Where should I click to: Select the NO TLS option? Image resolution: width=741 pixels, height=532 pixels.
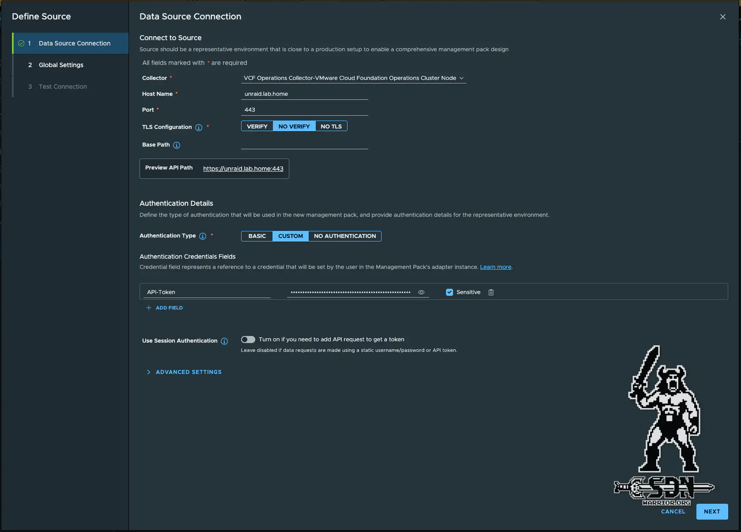331,126
